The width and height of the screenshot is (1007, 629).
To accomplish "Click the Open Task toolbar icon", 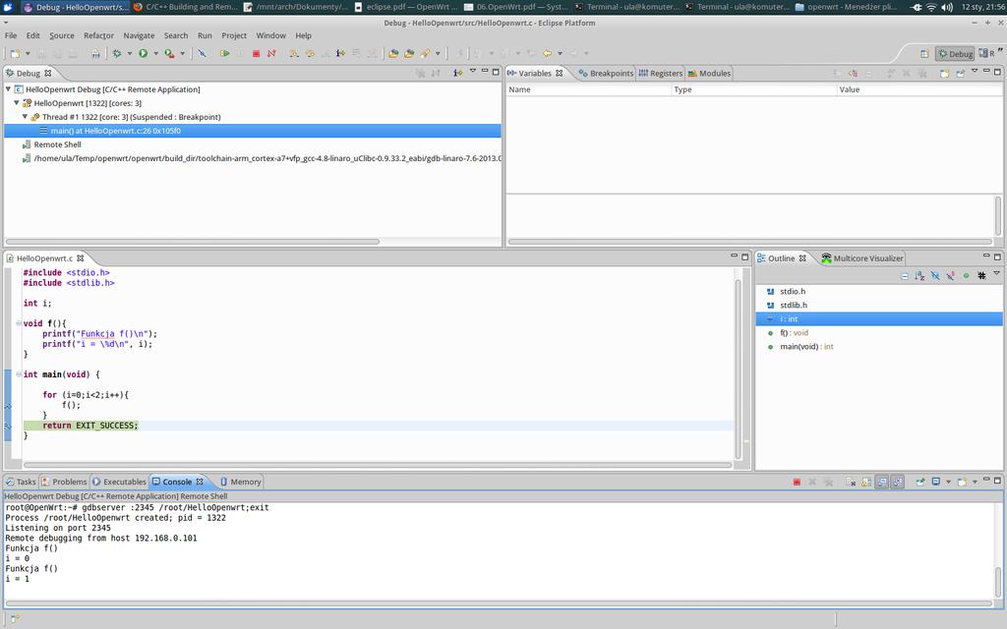I will (x=409, y=54).
